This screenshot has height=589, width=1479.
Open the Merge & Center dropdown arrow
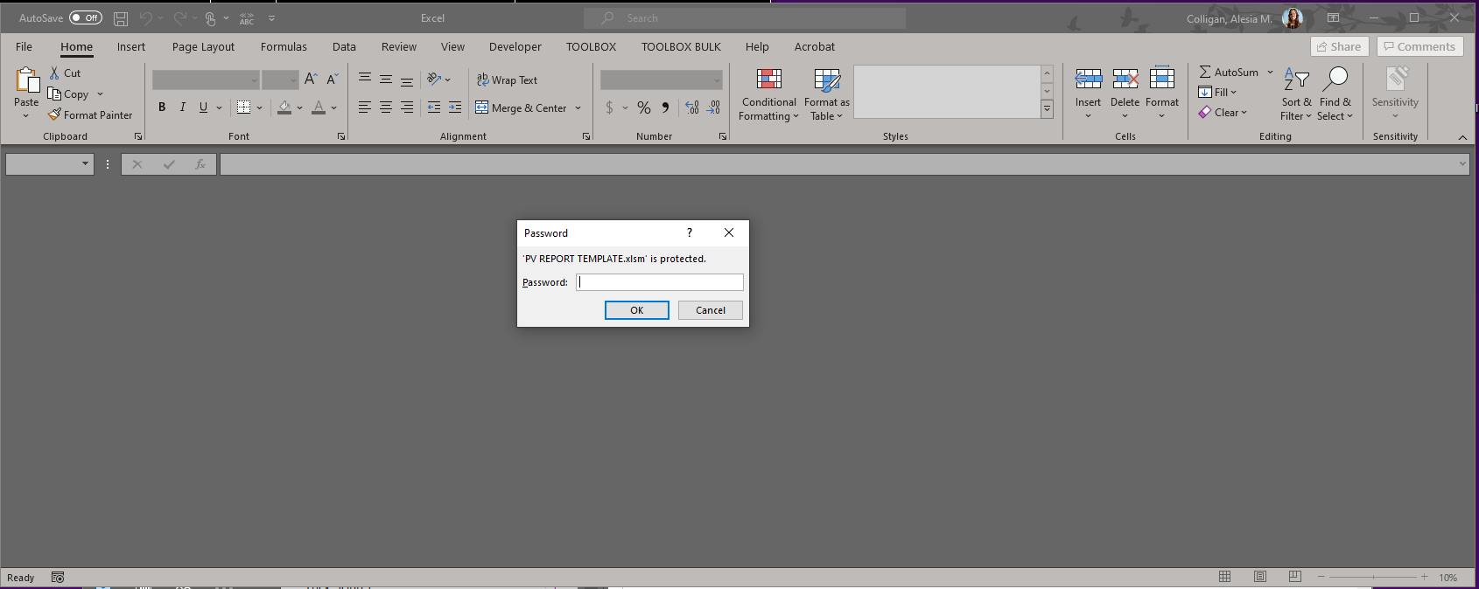pyautogui.click(x=578, y=108)
